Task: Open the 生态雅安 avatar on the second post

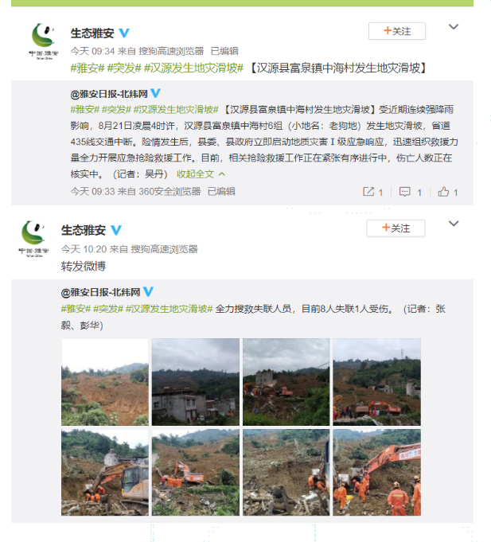Action: [33, 239]
